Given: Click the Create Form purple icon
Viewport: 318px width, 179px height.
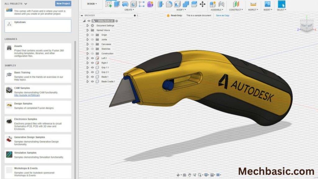Looking at the screenshot, I should pyautogui.click(x=150, y=4).
